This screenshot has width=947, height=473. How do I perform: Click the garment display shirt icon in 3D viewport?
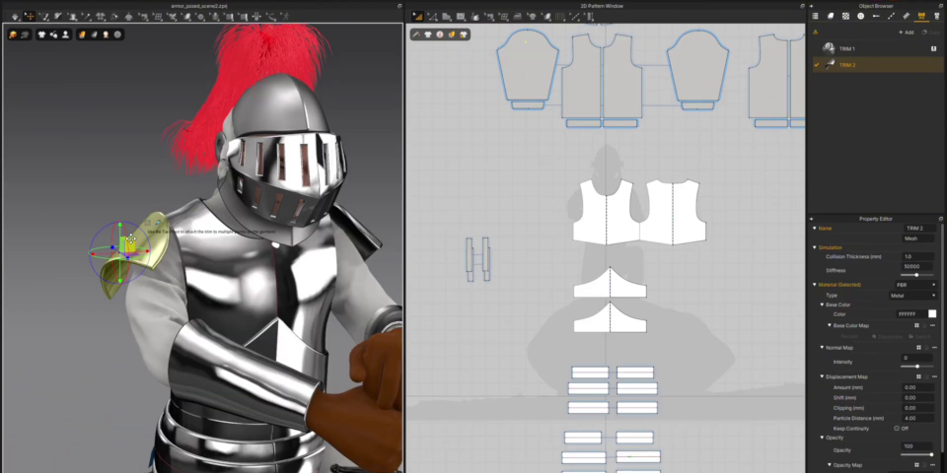tap(42, 34)
